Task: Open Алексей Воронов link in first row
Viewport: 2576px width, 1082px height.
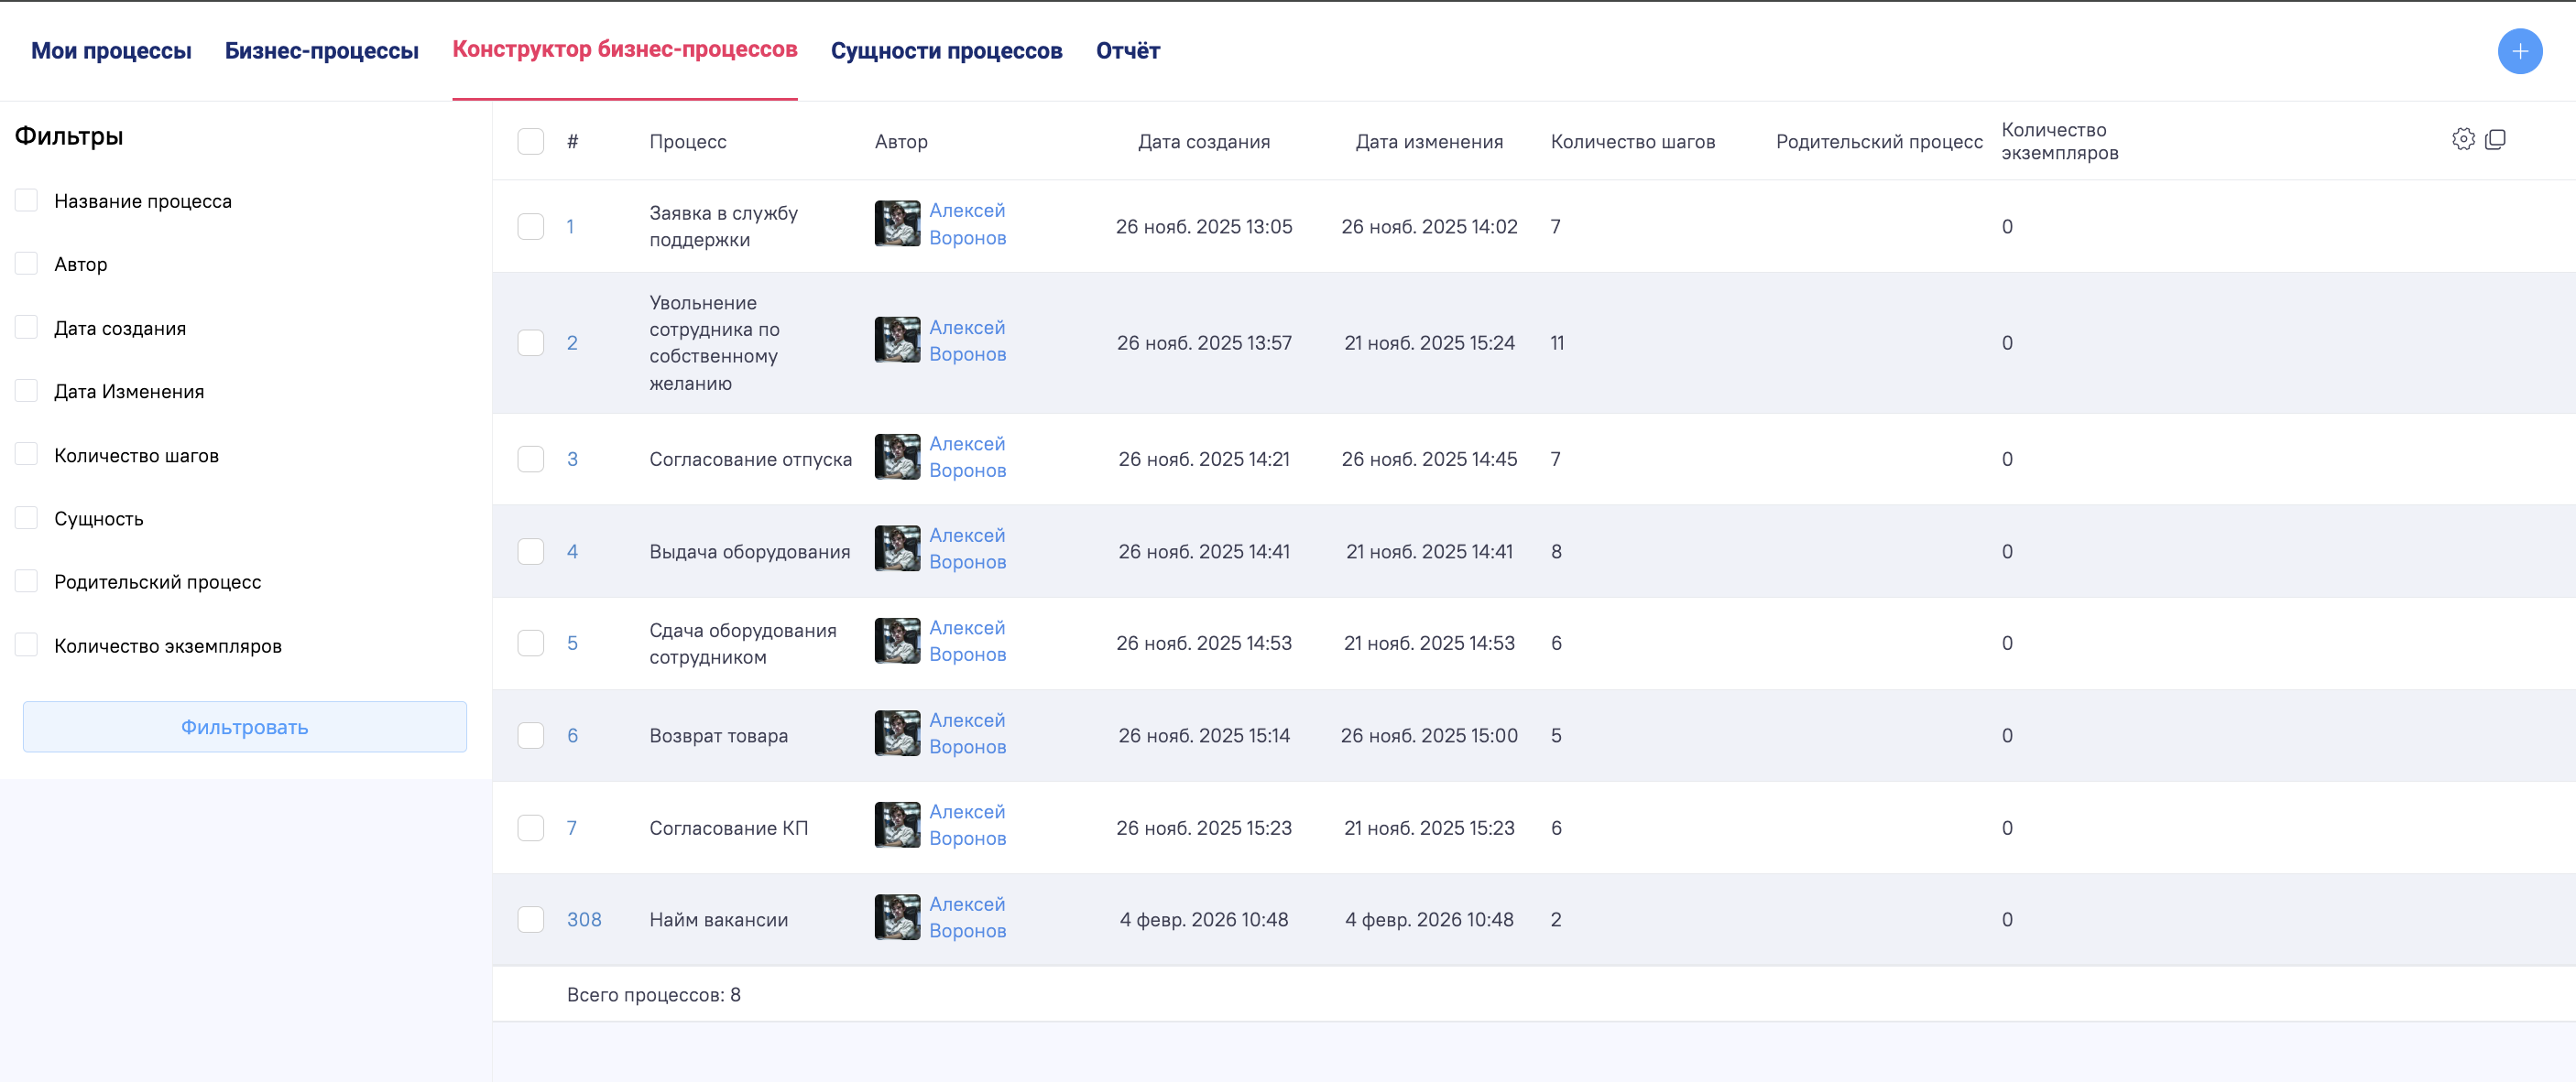Action: tap(967, 223)
